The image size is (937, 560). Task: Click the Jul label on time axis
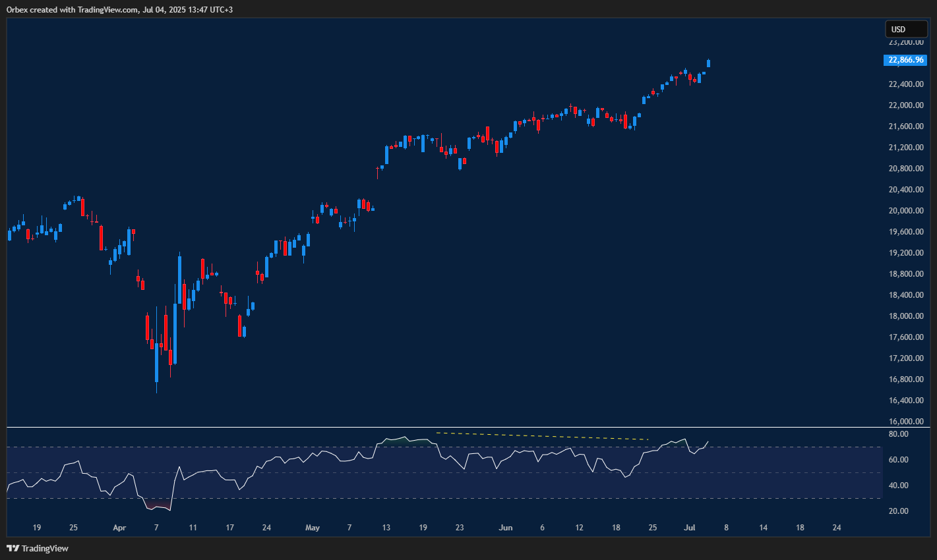pos(690,528)
